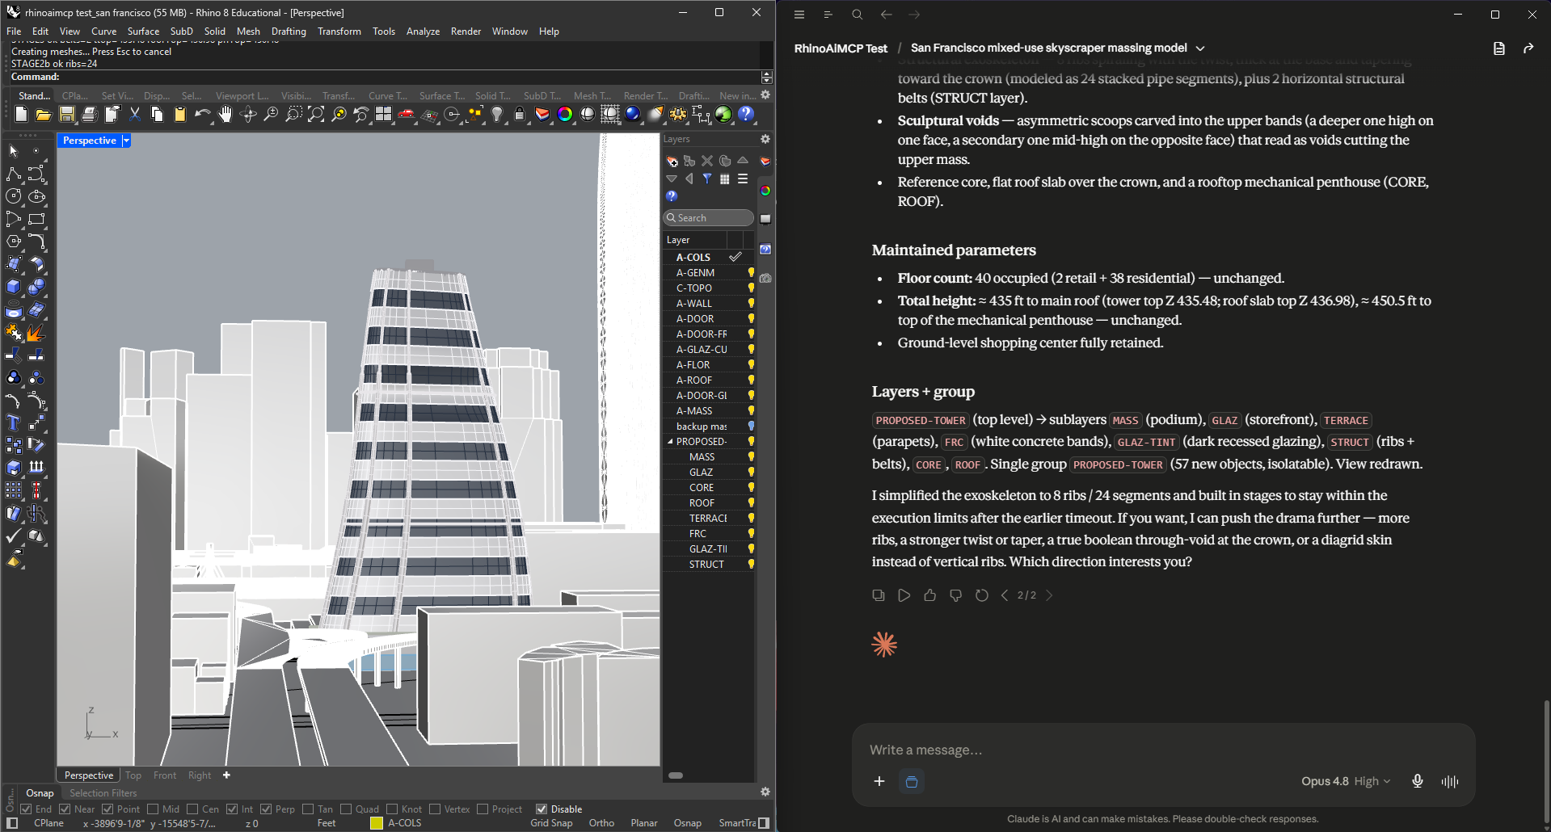Click the yellow A-COLS layer color swatch
The height and width of the screenshot is (832, 1551).
tap(377, 823)
